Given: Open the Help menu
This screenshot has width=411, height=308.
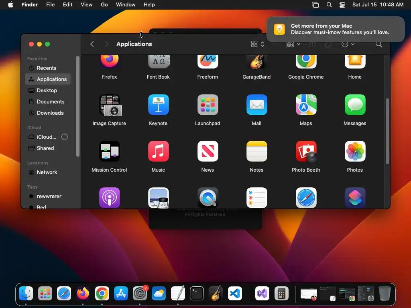Looking at the screenshot, I should pos(149,5).
